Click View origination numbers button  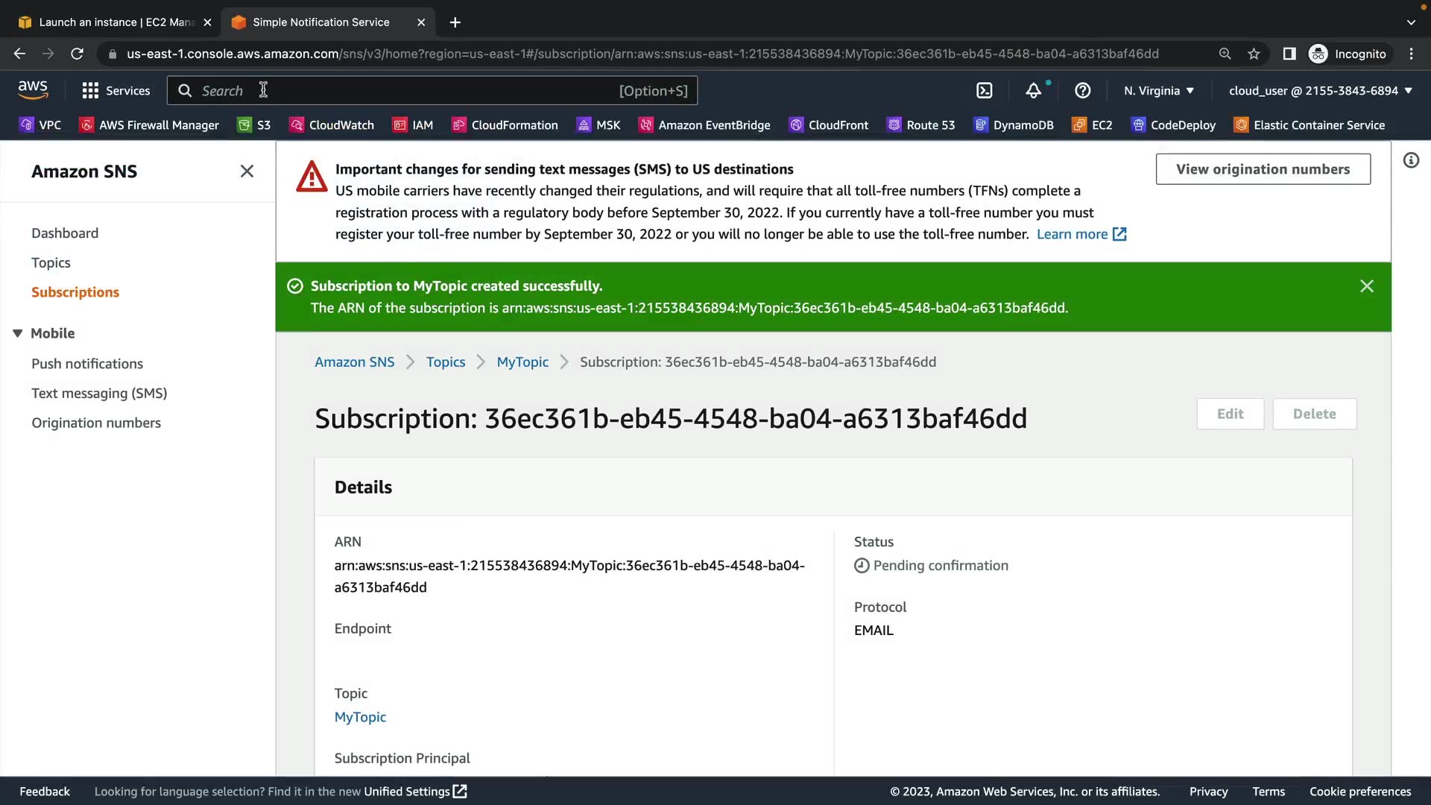point(1263,169)
